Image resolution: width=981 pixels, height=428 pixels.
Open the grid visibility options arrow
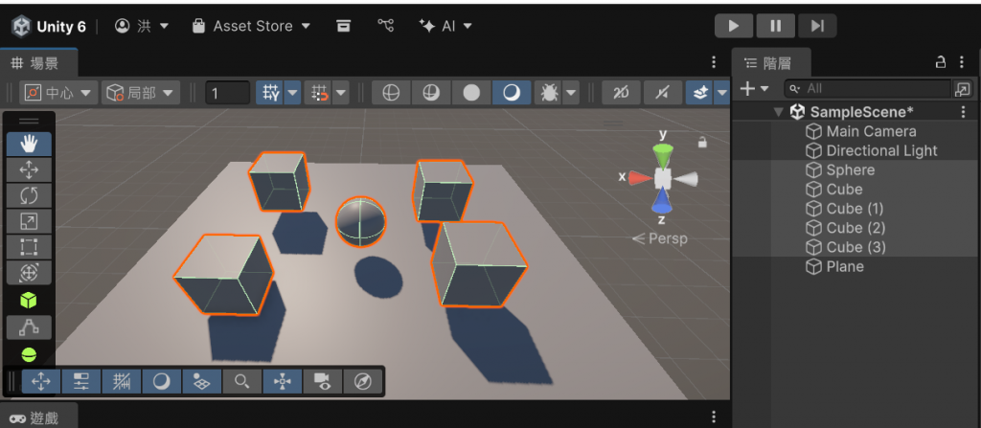293,93
